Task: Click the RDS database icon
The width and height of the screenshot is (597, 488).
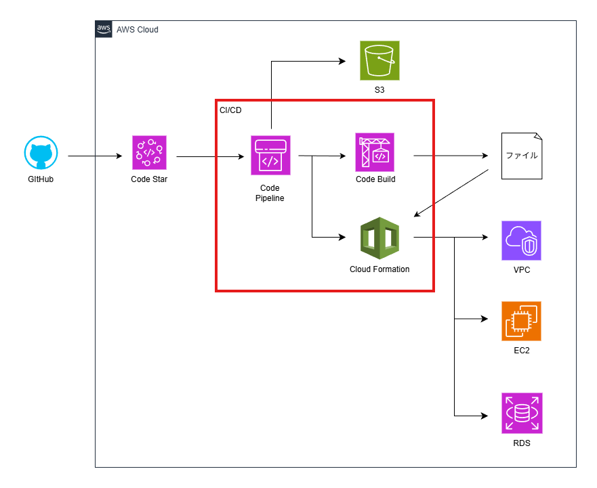Action: tap(521, 413)
